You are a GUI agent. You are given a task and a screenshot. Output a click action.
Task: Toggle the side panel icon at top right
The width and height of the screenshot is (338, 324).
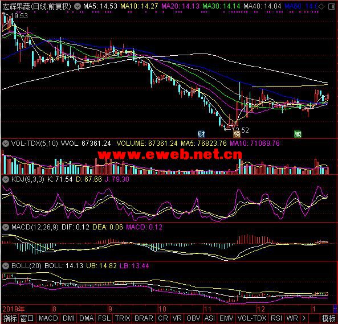pyautogui.click(x=332, y=7)
